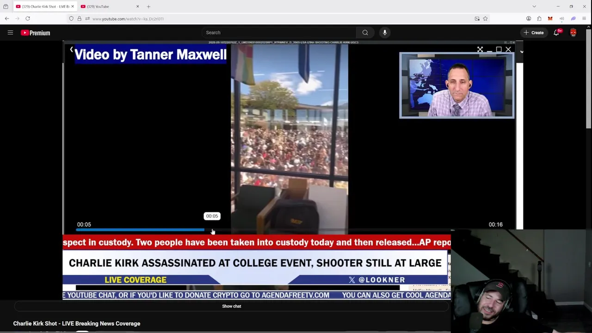Viewport: 592px width, 333px height.
Task: Click the @LOOKNER handle banner
Action: (x=377, y=280)
